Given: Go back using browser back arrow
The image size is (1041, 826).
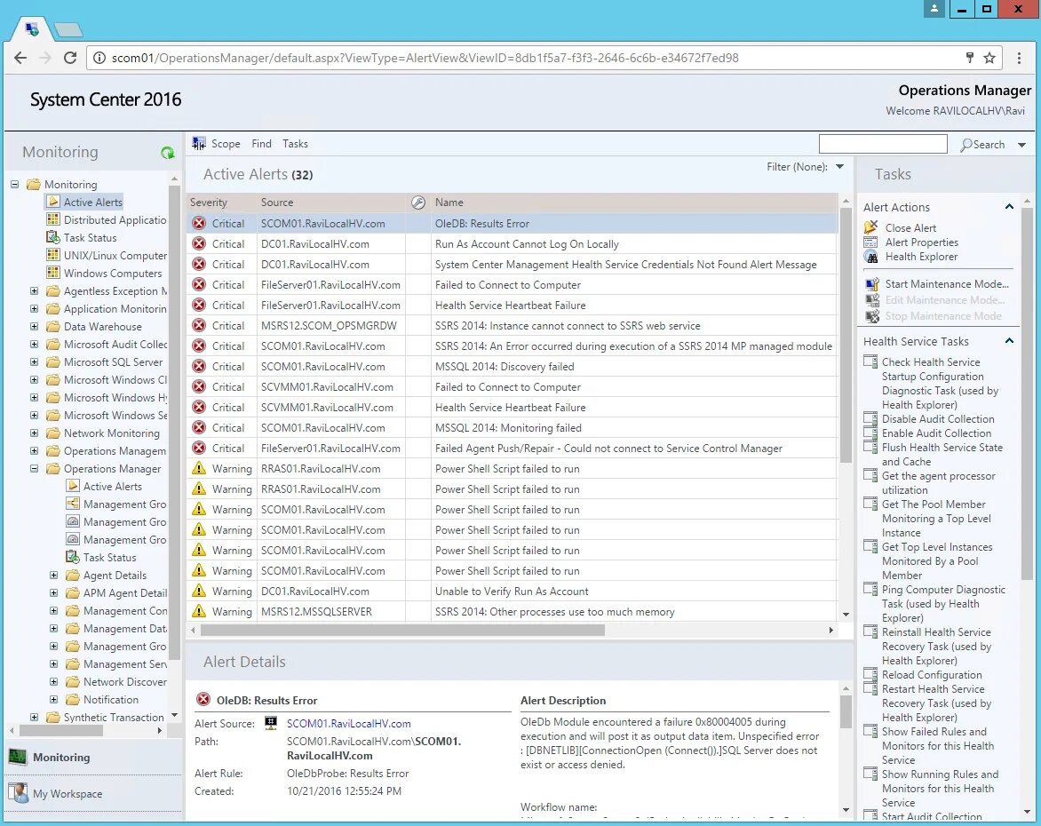Looking at the screenshot, I should pyautogui.click(x=20, y=58).
